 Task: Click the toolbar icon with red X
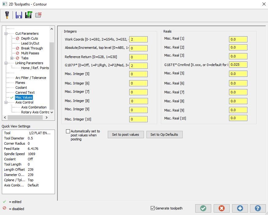click(38, 15)
